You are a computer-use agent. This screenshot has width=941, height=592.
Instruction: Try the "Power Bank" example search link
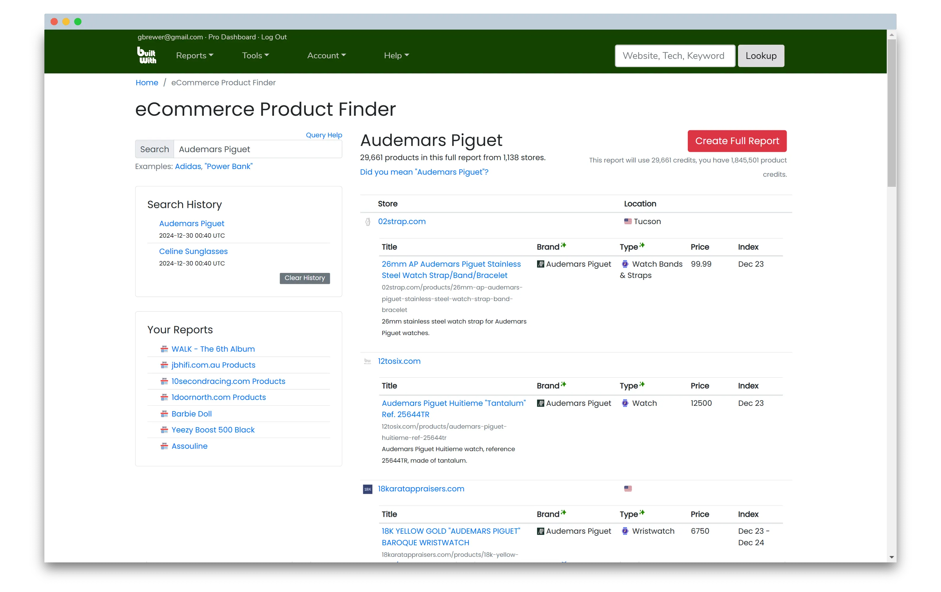[x=229, y=166]
